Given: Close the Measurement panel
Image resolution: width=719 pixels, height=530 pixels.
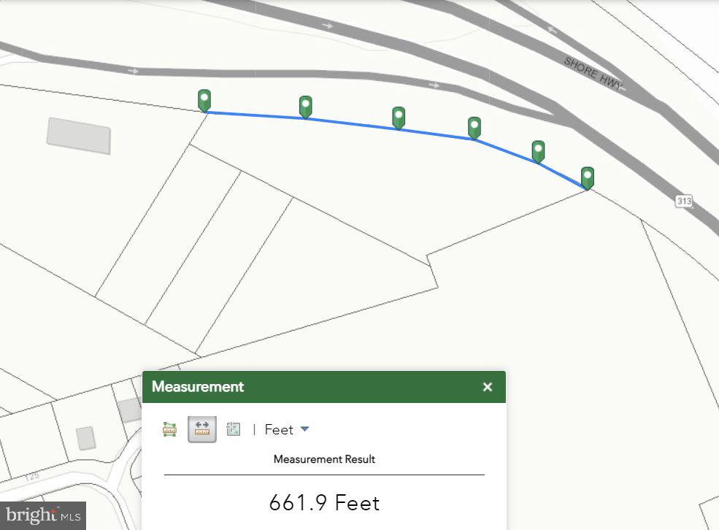Looking at the screenshot, I should pos(488,387).
